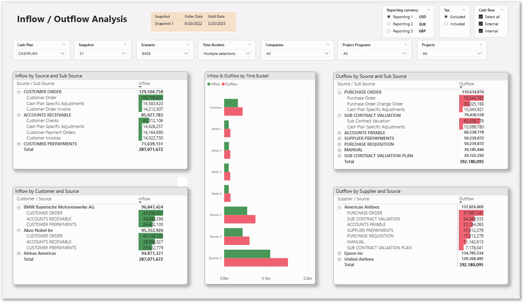
Task: Expand the Airbus Americas customer row
Action: (x=19, y=254)
